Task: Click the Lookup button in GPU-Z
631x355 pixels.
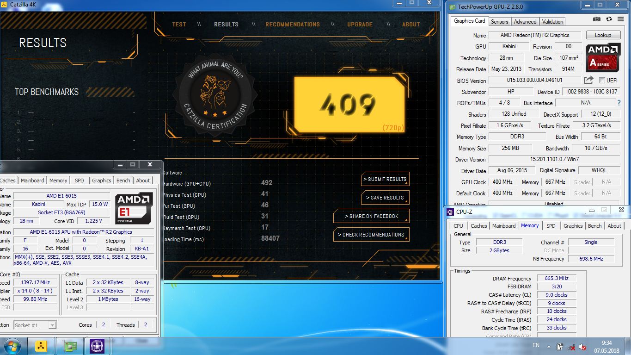Action: pyautogui.click(x=603, y=35)
